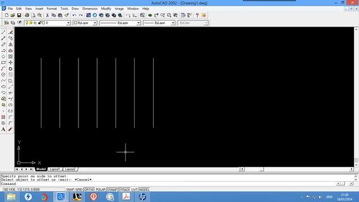Open the Dimension menu

(x=90, y=8)
